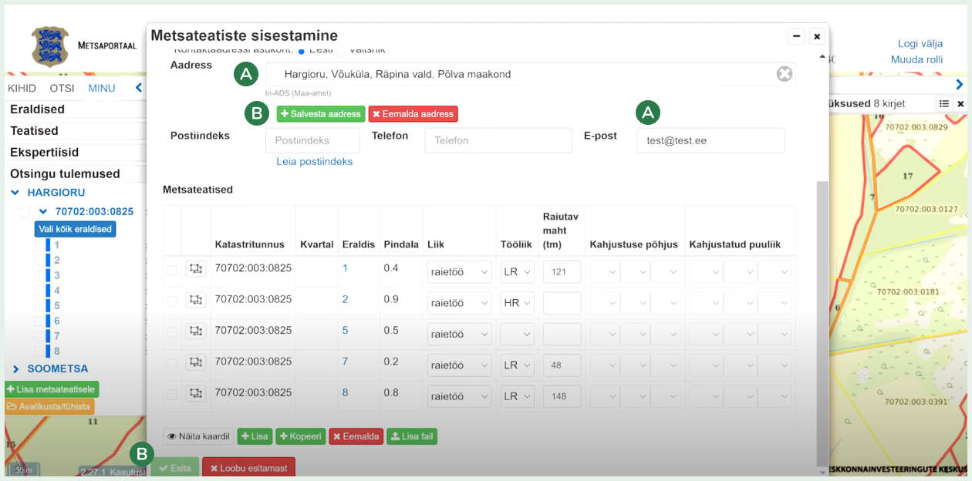Click Vali kõik eraldised button
The width and height of the screenshot is (972, 481).
click(x=75, y=229)
